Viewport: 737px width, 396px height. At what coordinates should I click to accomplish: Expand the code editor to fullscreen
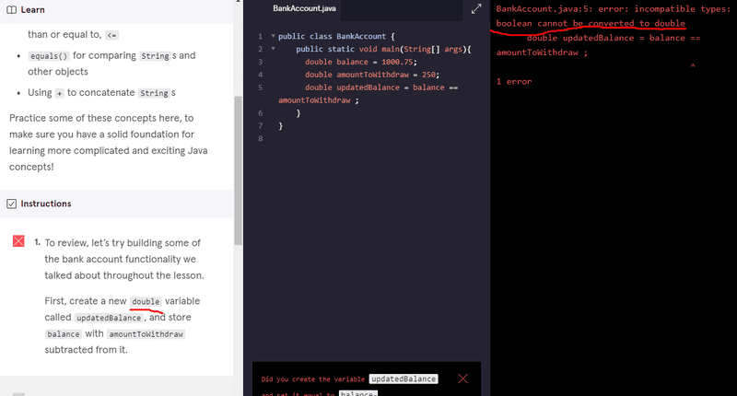coord(476,9)
